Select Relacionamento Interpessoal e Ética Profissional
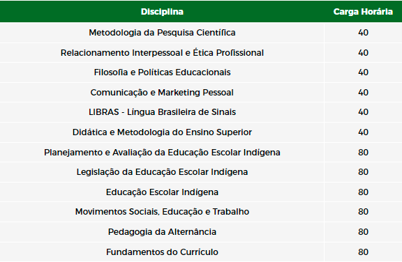Viewport: 402px width, 262px height. (162, 53)
